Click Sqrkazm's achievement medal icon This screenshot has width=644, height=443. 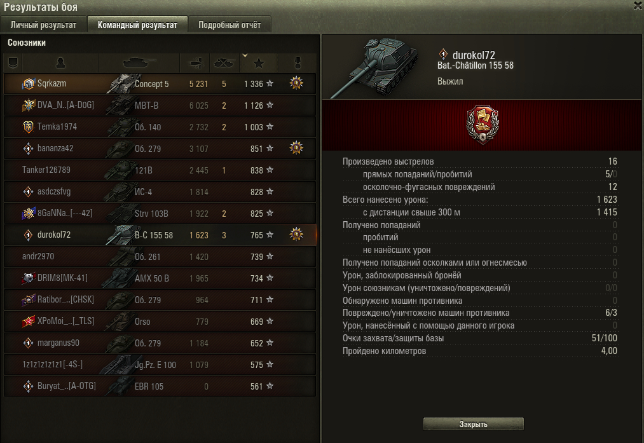(296, 83)
